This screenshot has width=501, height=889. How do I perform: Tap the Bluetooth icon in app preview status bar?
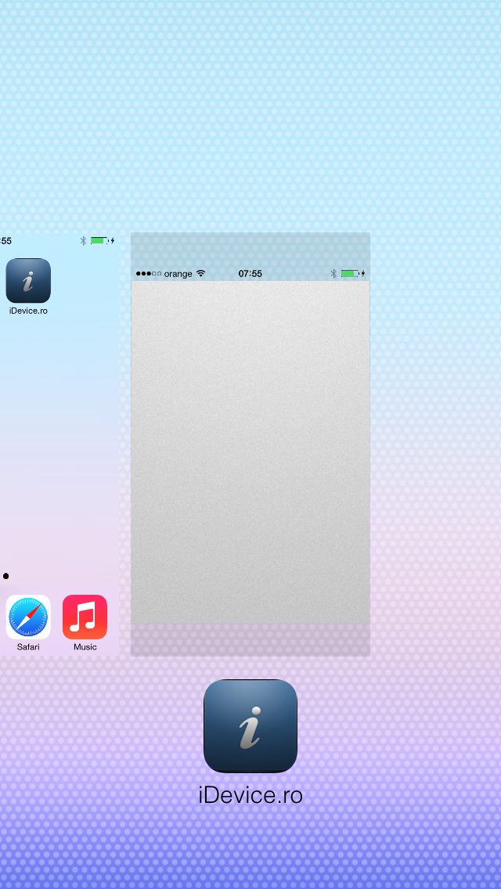click(334, 274)
